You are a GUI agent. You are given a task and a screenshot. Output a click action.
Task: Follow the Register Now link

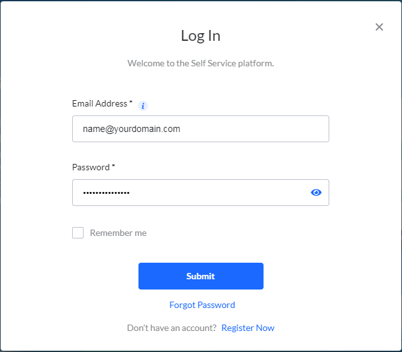[x=248, y=328]
